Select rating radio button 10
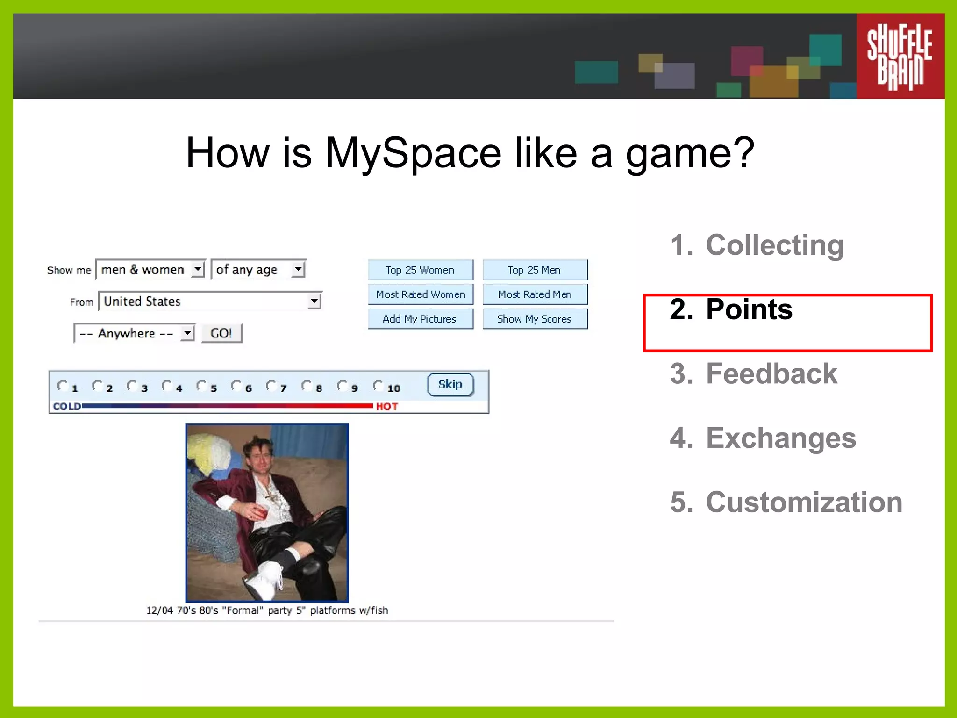The height and width of the screenshot is (718, 957). click(x=378, y=386)
